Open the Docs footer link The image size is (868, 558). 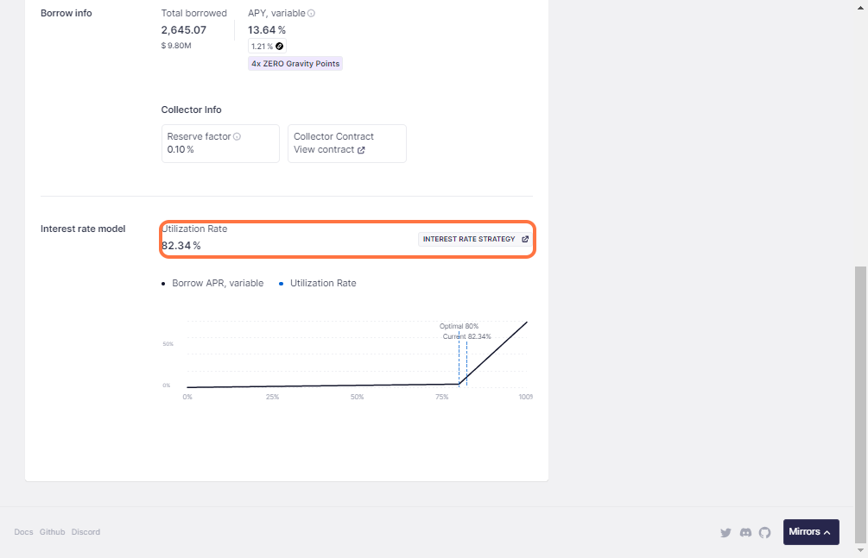coord(23,532)
